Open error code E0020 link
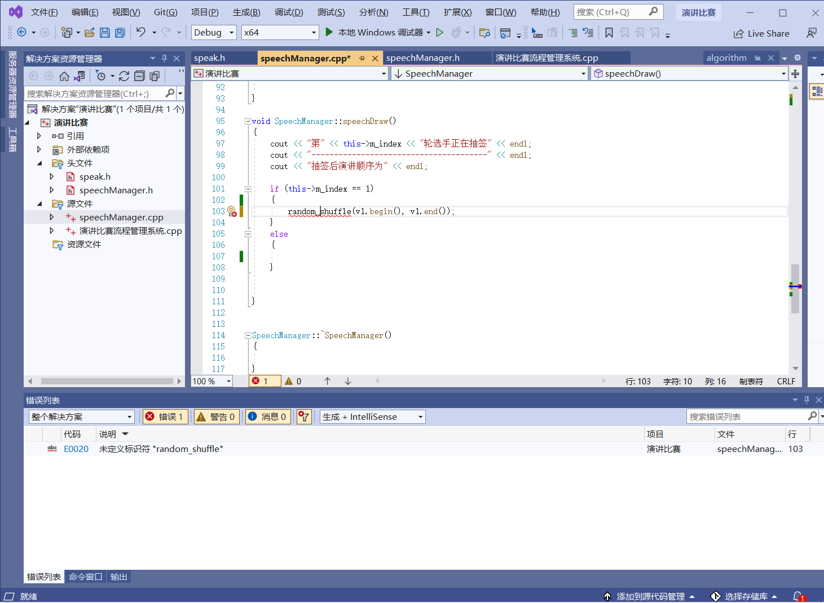Viewport: 824px width, 603px height. [x=76, y=449]
